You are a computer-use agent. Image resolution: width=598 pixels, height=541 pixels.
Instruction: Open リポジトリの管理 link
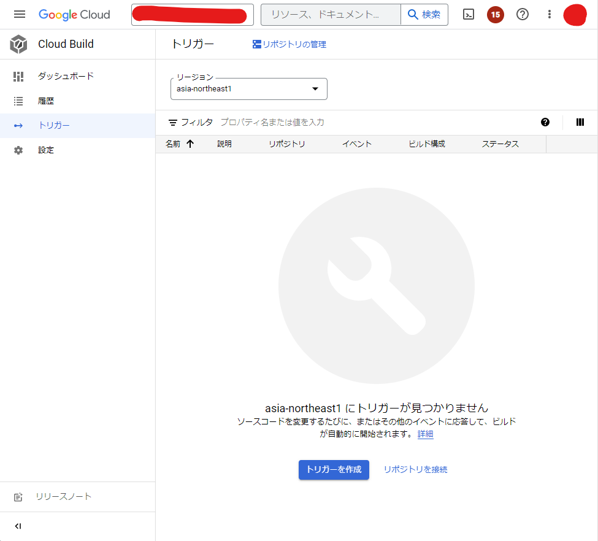click(289, 44)
